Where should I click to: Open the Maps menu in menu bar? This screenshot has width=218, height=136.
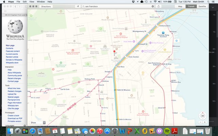coord(11,2)
